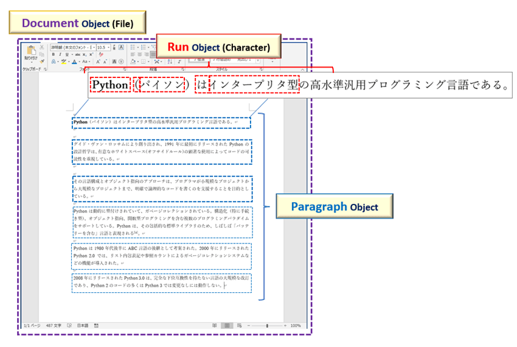Toggle Underline formatting button

click(67, 54)
